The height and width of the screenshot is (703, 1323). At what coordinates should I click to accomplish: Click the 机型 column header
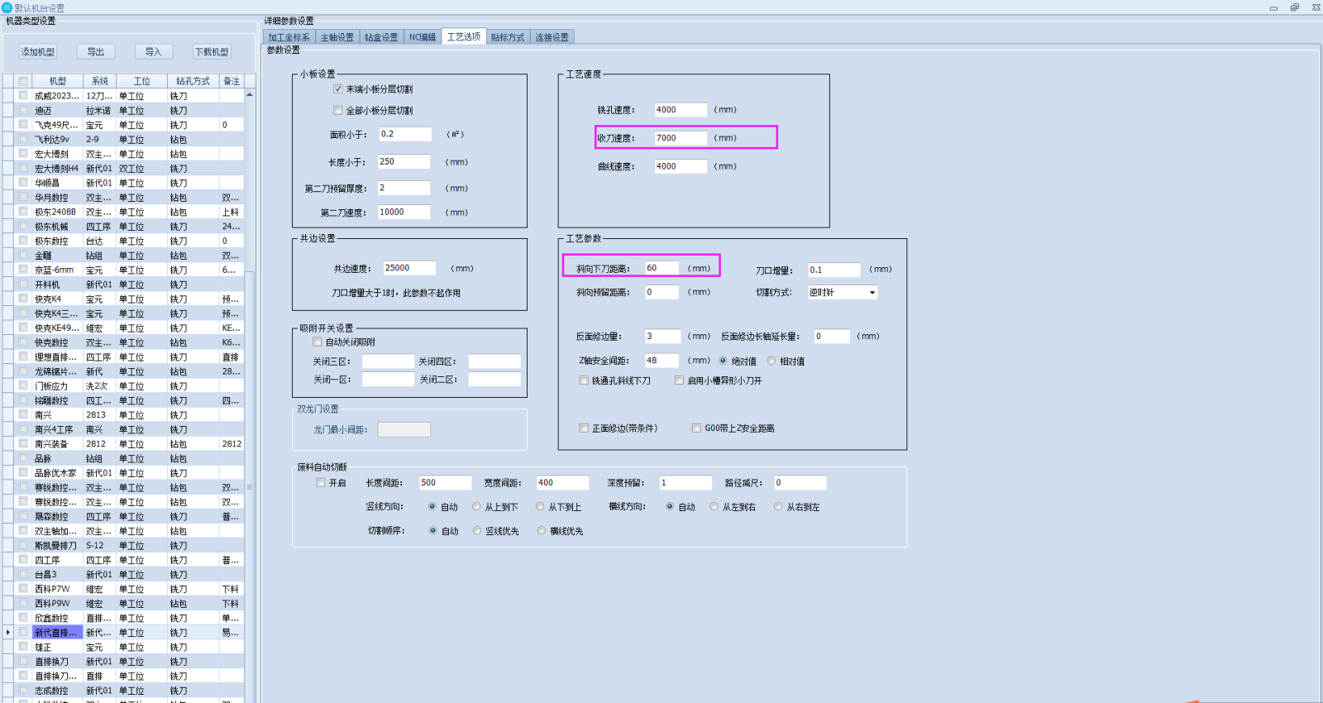coord(57,81)
